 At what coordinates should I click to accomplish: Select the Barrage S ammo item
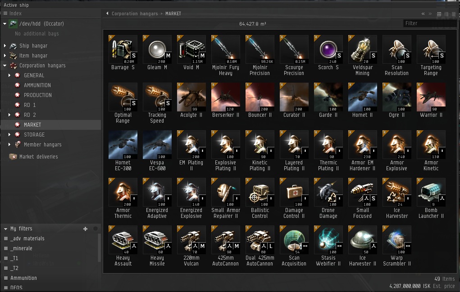click(x=123, y=53)
